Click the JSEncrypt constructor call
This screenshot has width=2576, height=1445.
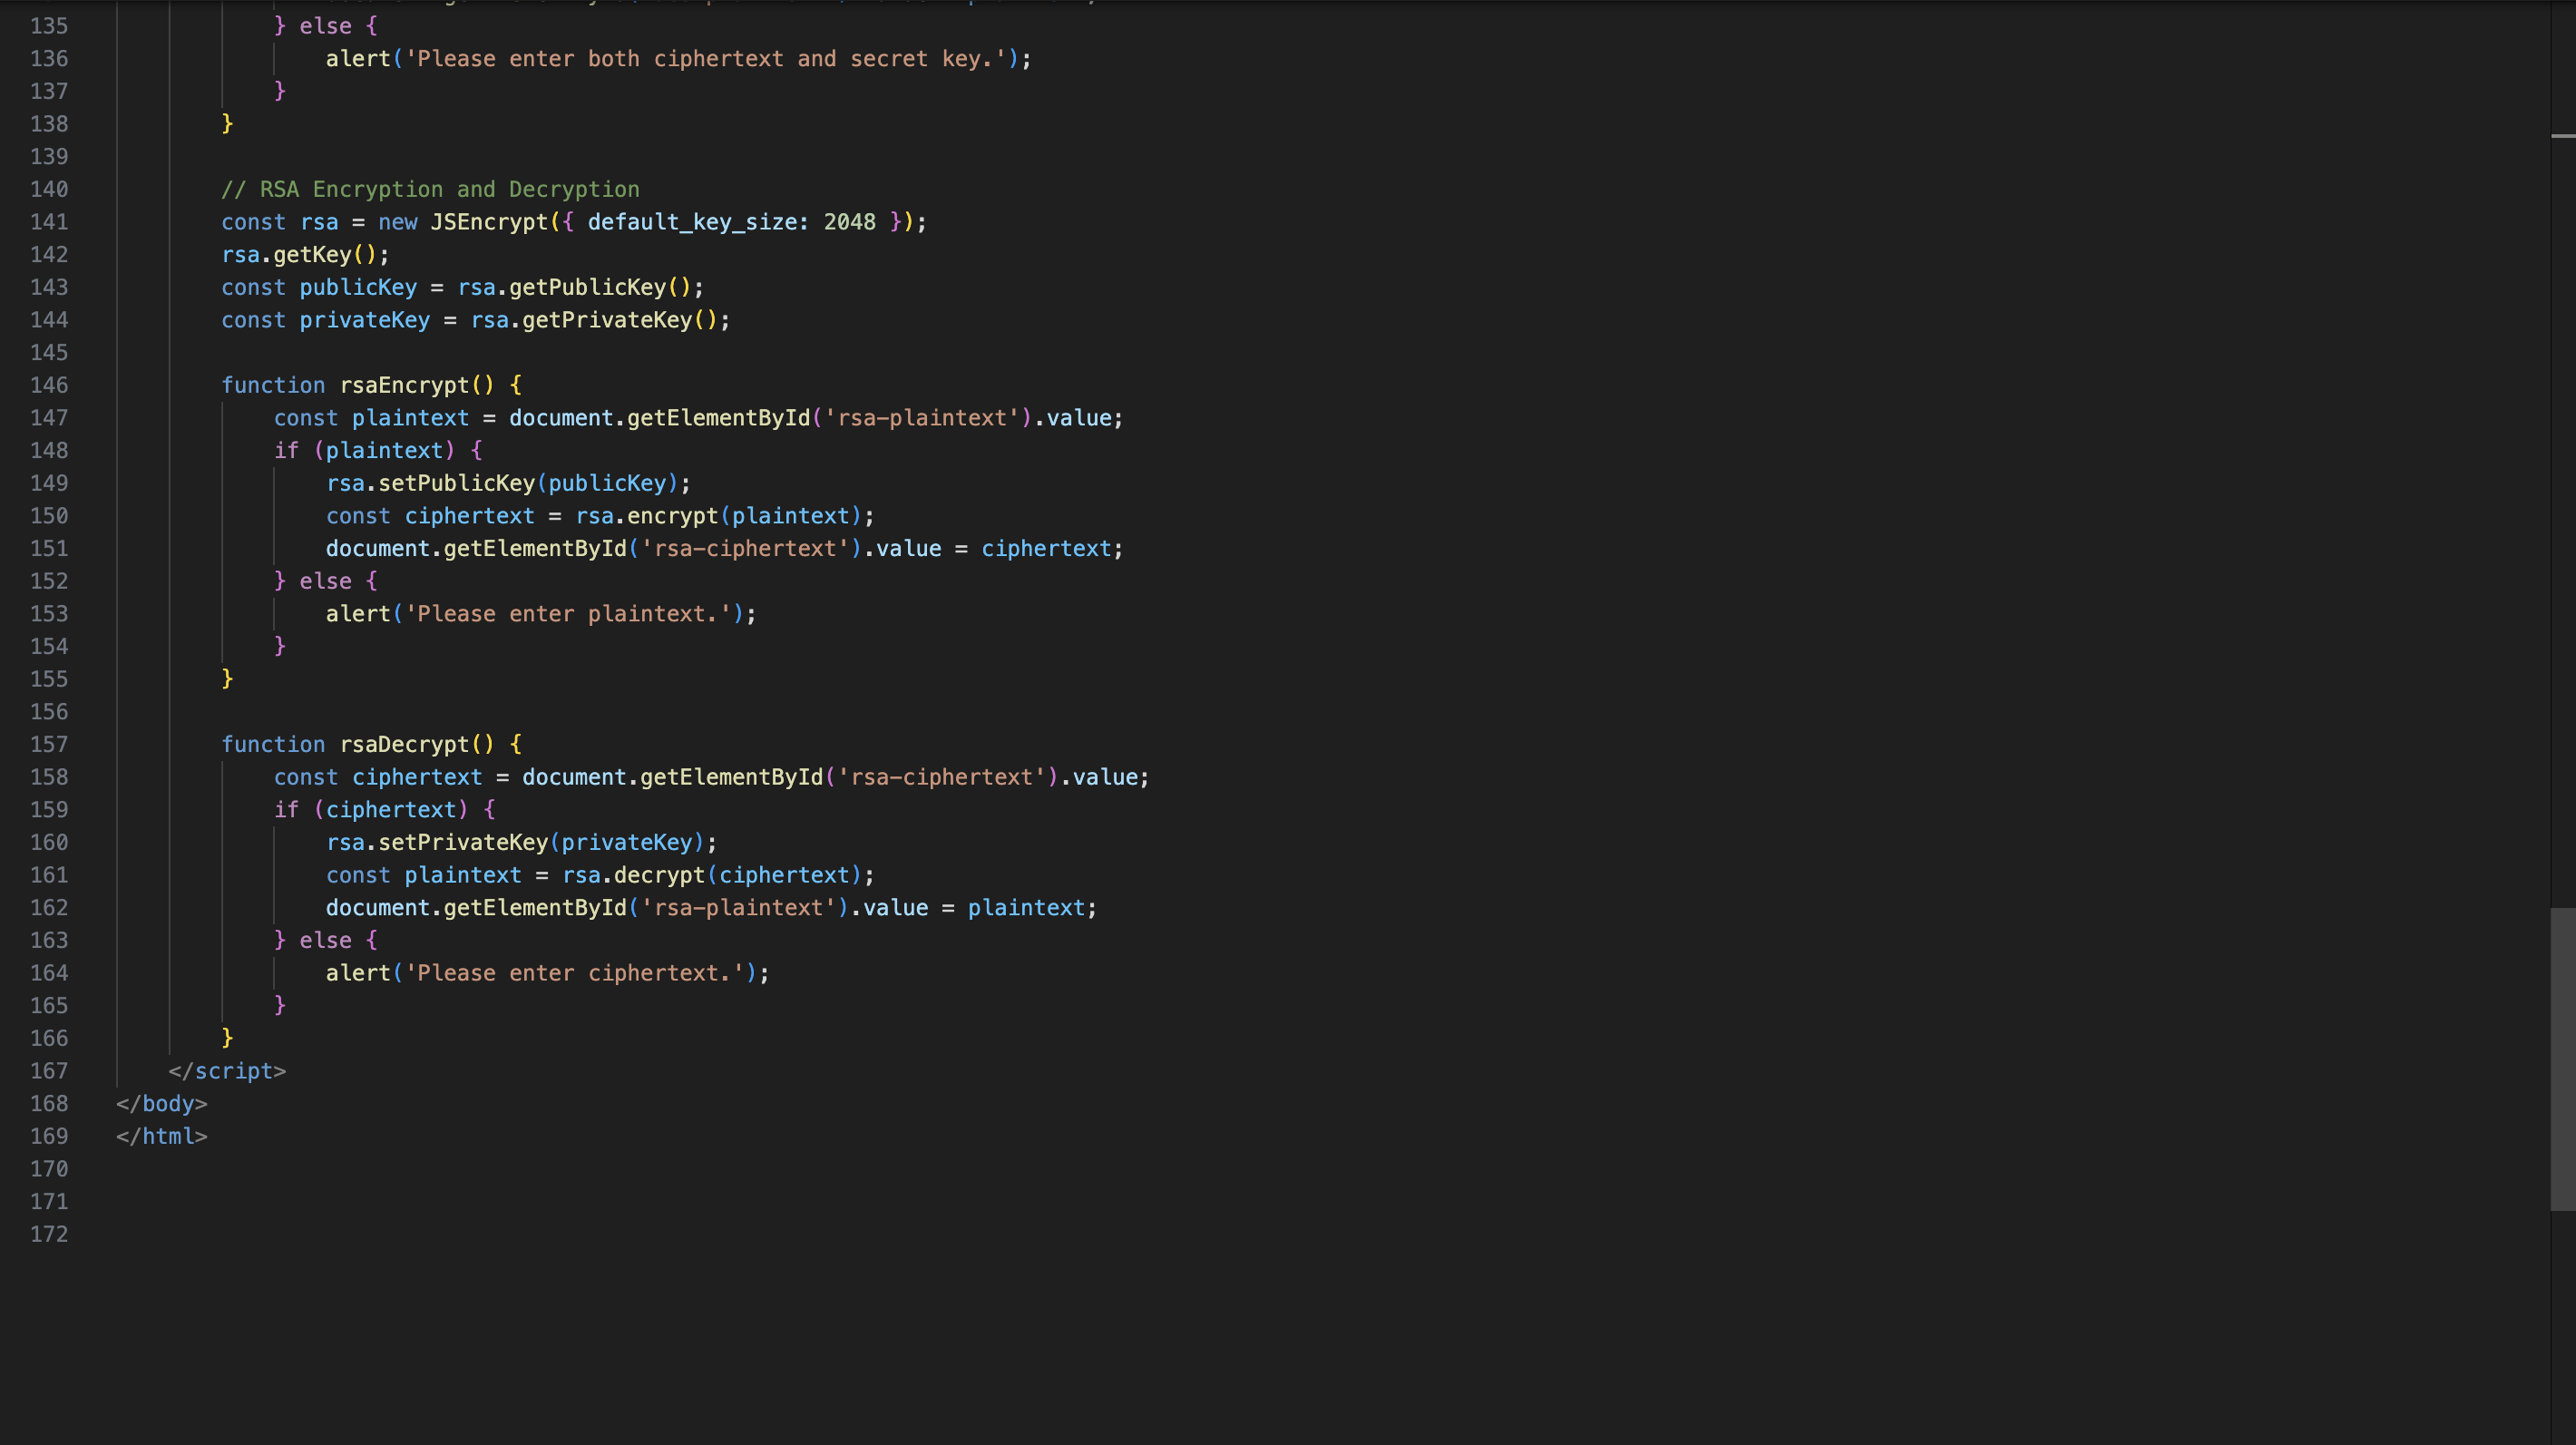tap(489, 222)
